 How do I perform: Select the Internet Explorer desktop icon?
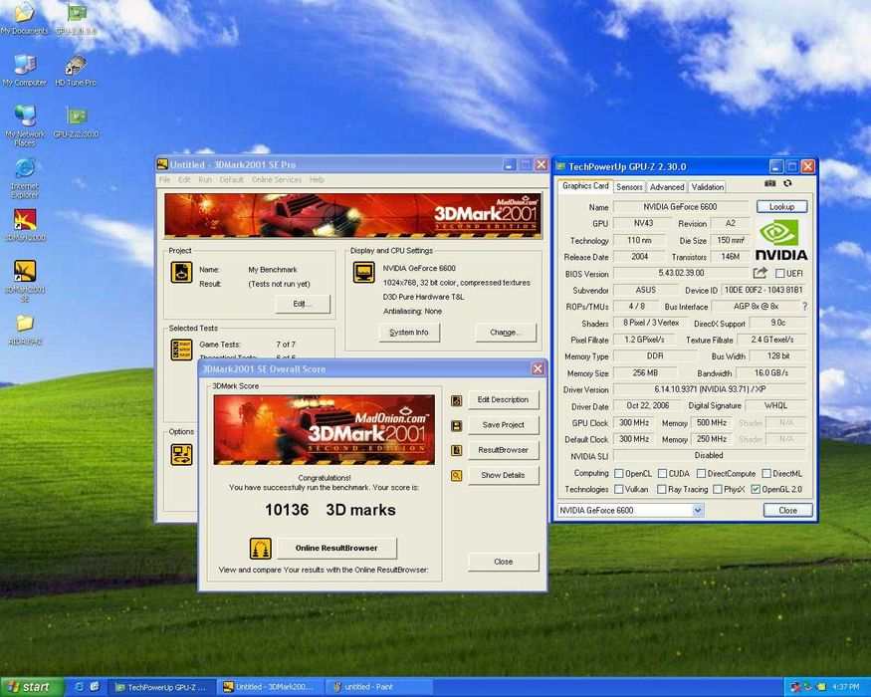[25, 178]
